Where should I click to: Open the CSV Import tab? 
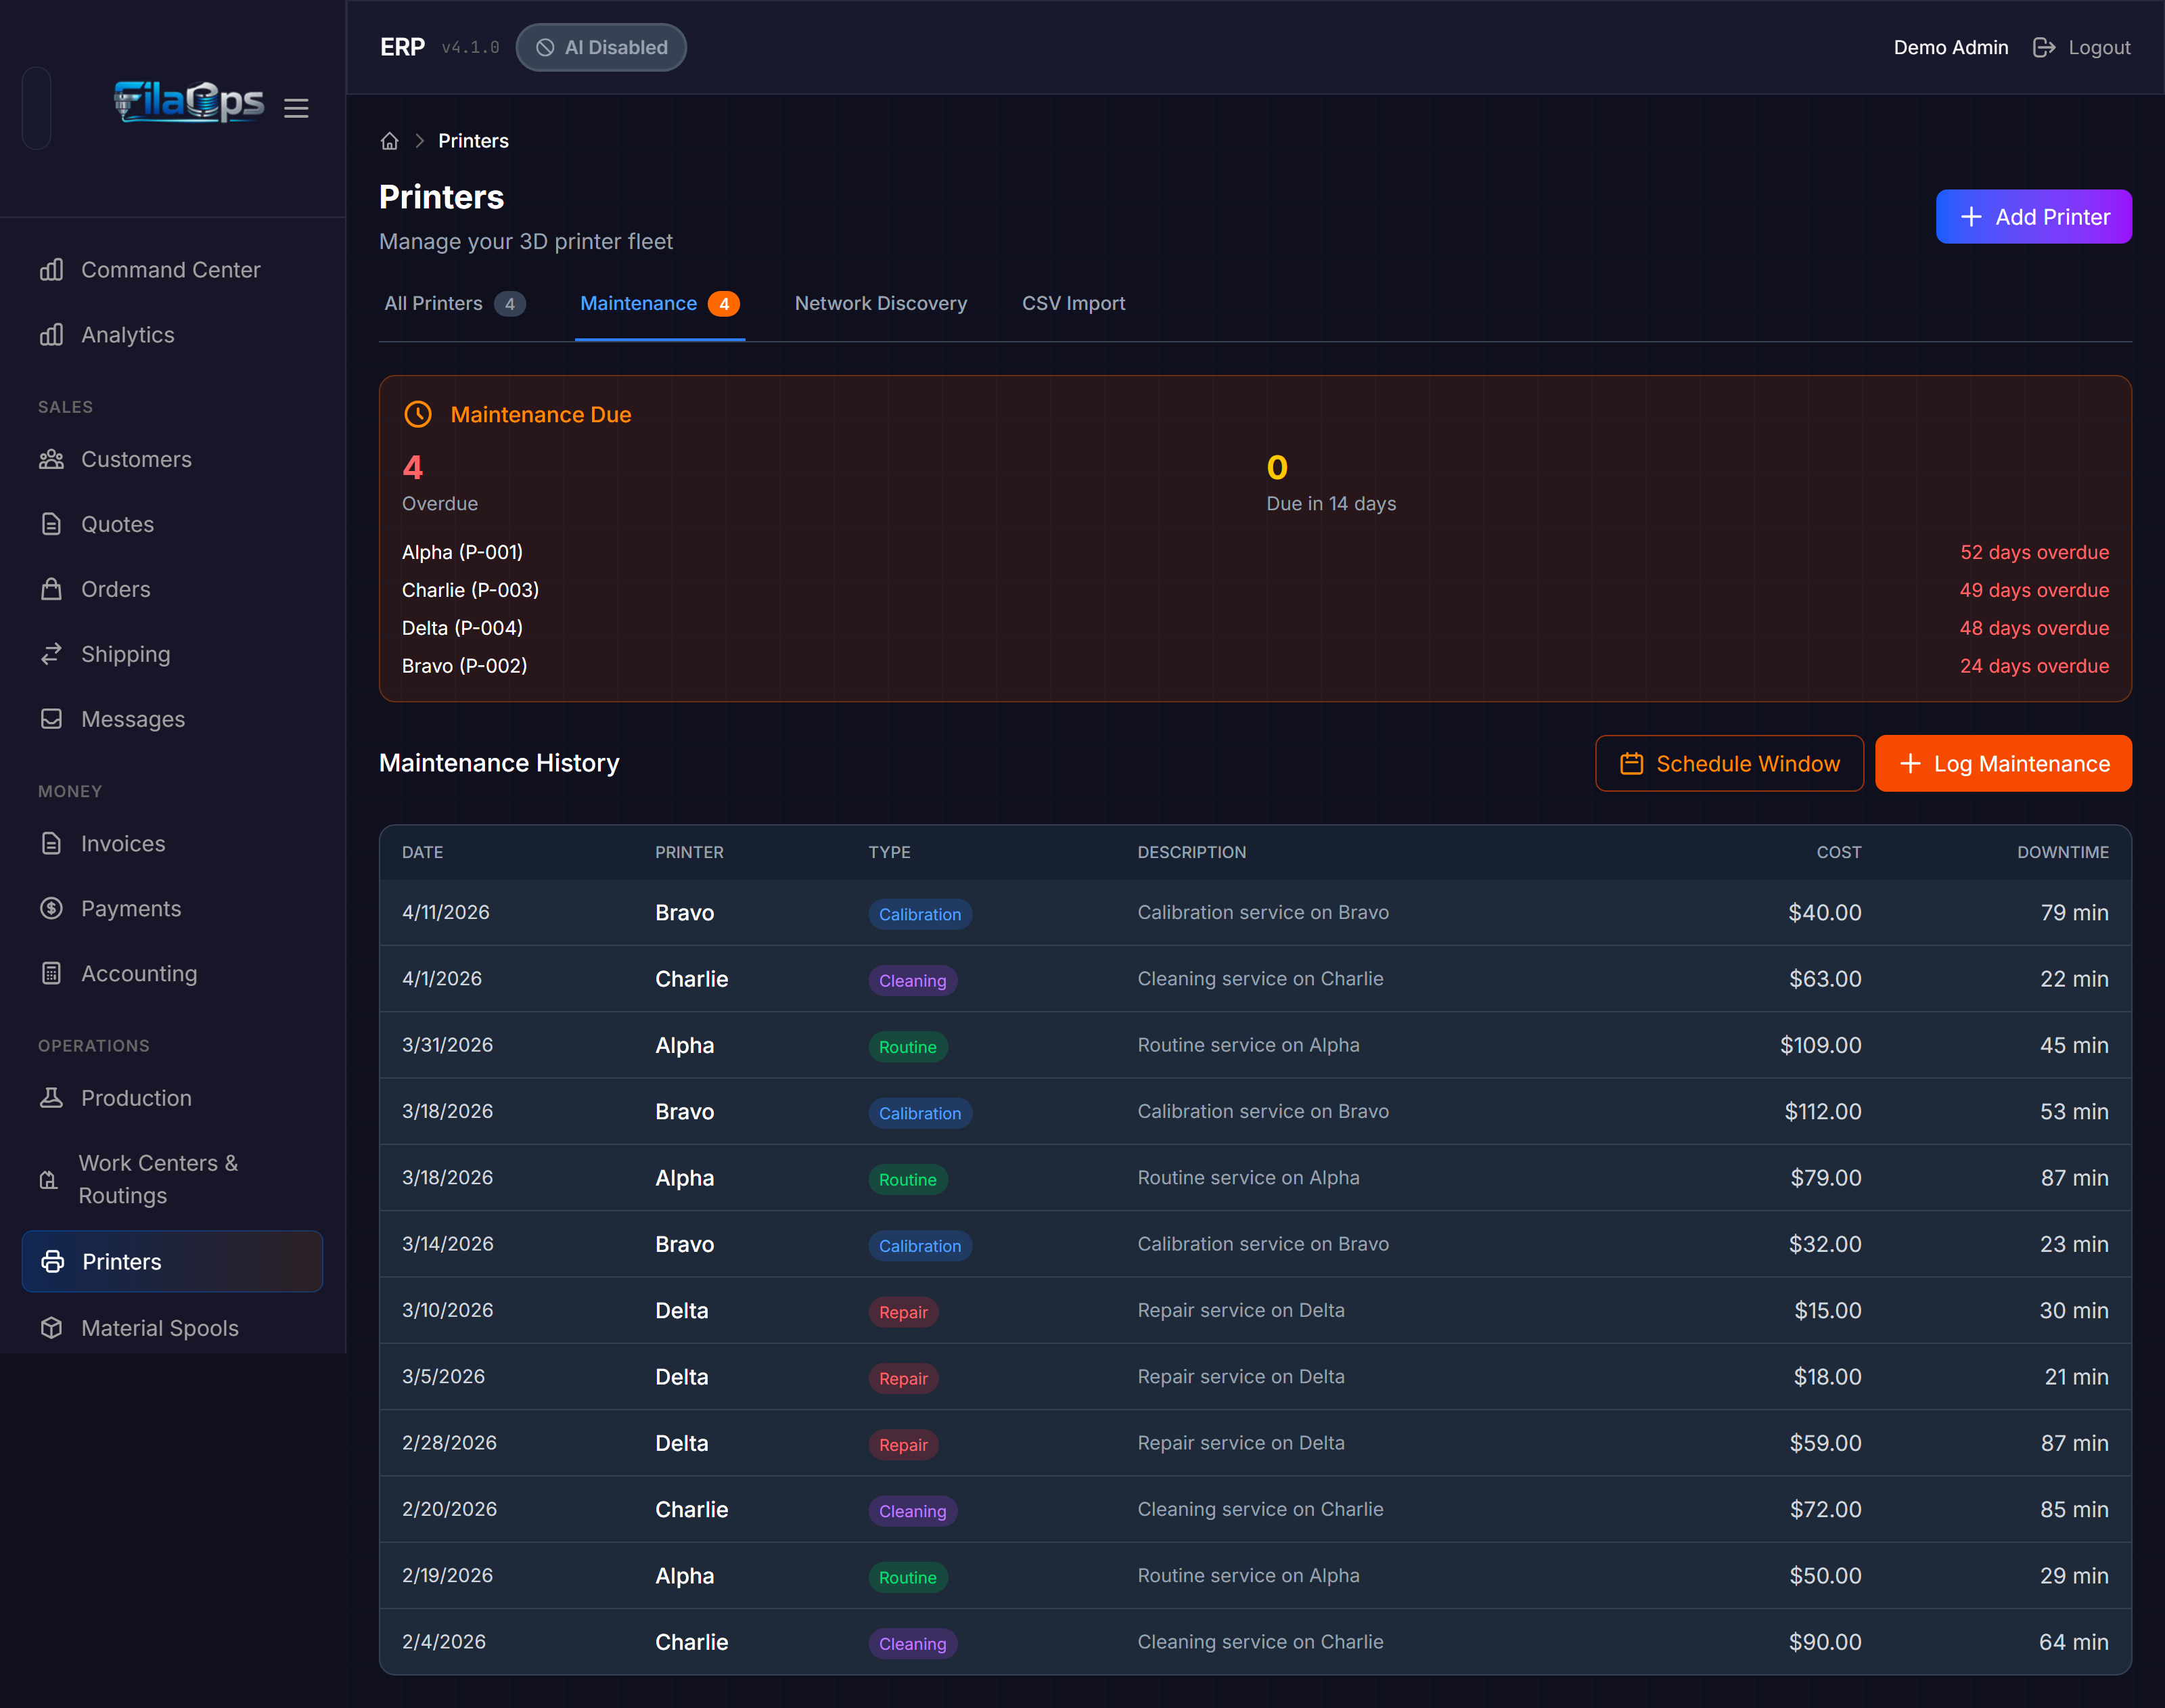pos(1074,303)
